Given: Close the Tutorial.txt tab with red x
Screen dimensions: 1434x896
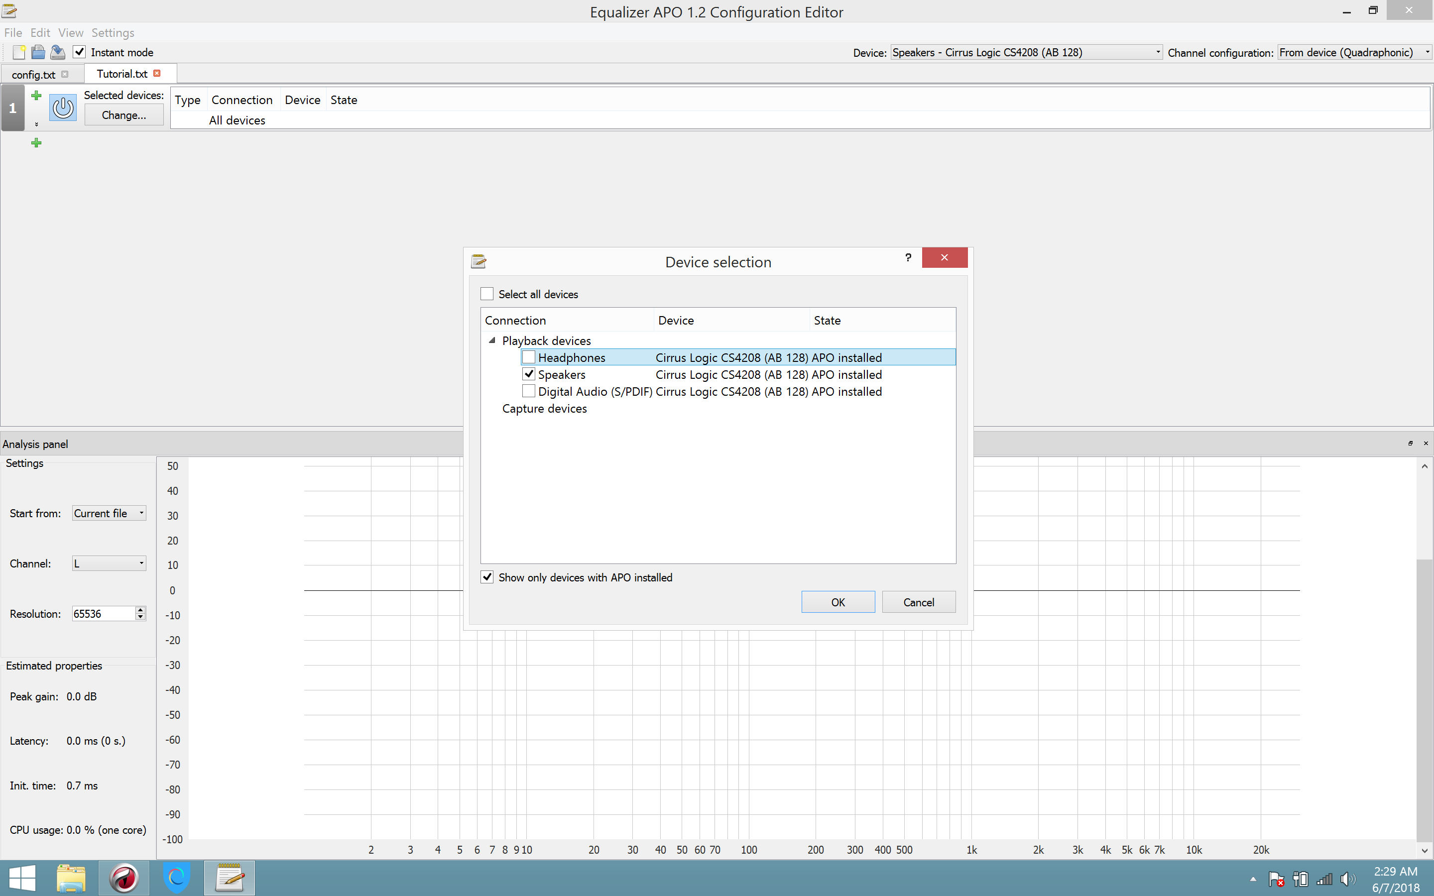Looking at the screenshot, I should click(x=157, y=74).
